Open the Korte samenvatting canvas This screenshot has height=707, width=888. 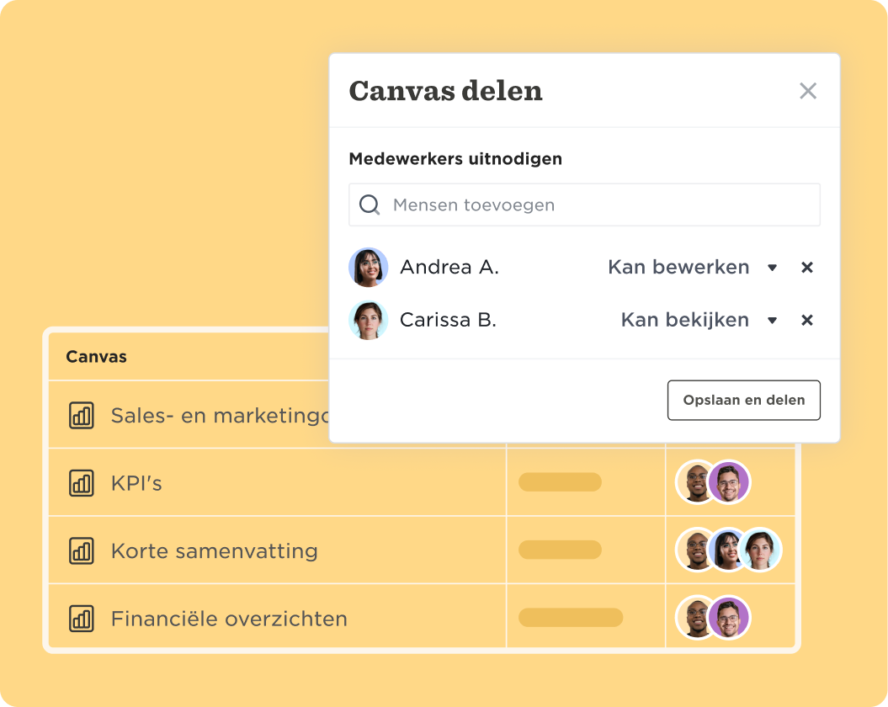pos(214,550)
